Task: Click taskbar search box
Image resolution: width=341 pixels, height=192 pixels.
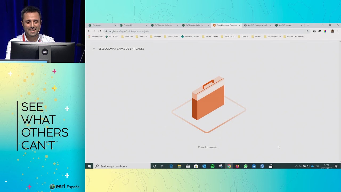Action: click(122, 166)
